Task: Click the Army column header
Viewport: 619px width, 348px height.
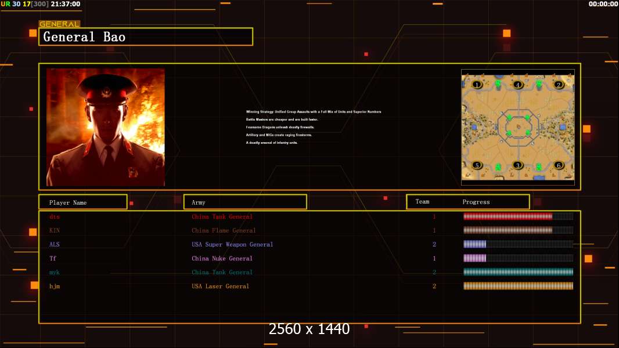Action: [x=245, y=202]
